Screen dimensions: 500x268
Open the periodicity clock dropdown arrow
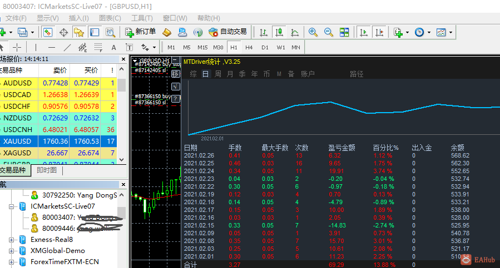tap(429, 33)
